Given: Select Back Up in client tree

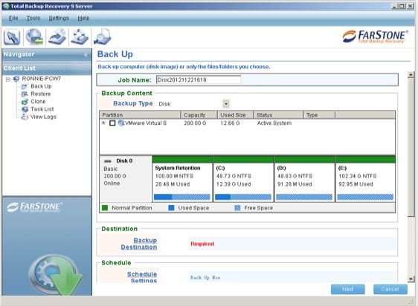Looking at the screenshot, I should tap(41, 86).
